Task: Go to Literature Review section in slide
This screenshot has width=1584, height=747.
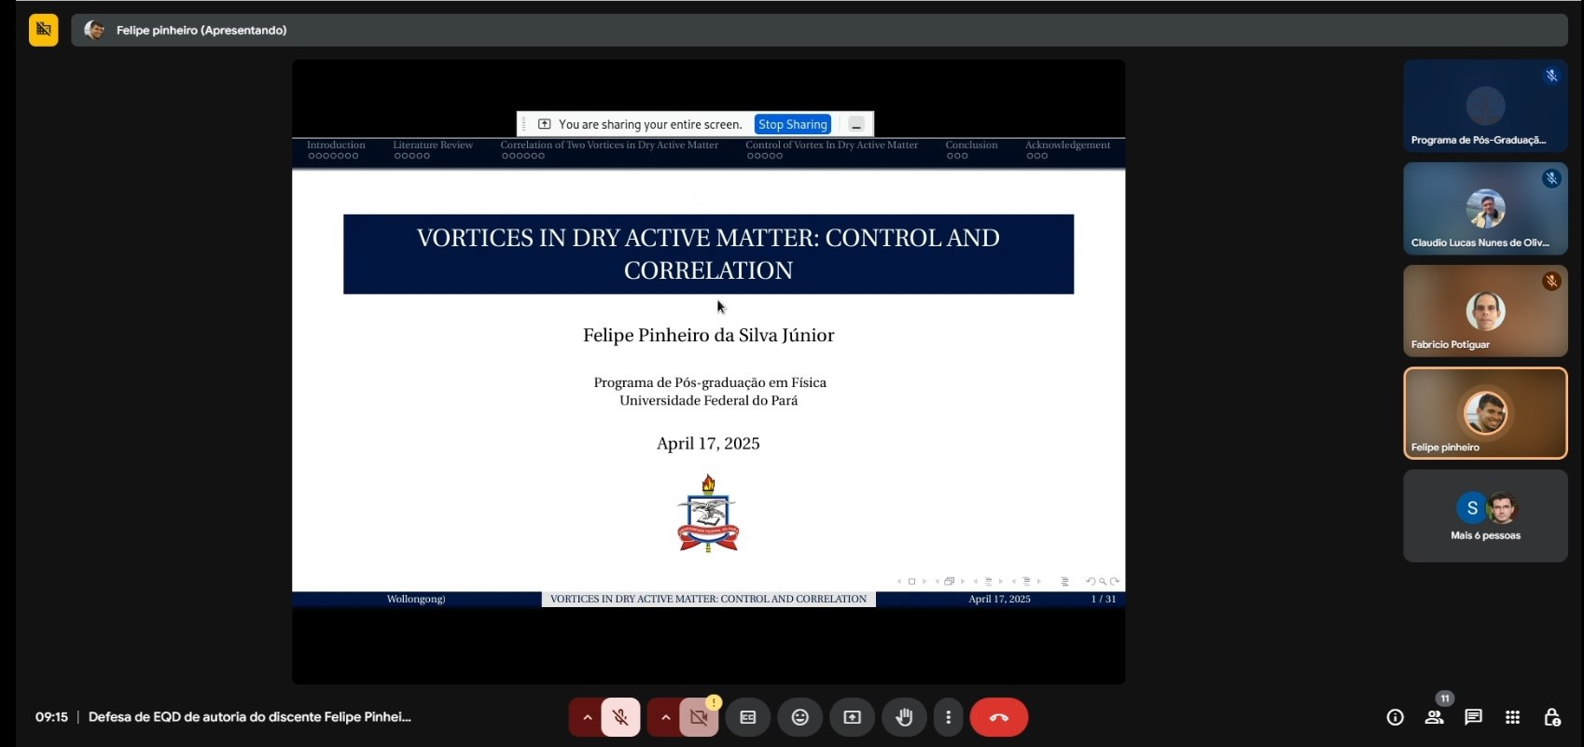Action: 433,145
